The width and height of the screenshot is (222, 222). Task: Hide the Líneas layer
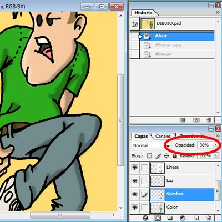(135, 168)
